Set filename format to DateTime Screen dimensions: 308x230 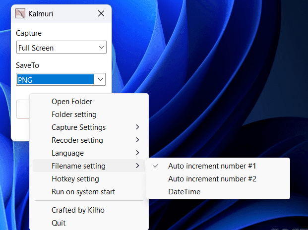[184, 192]
